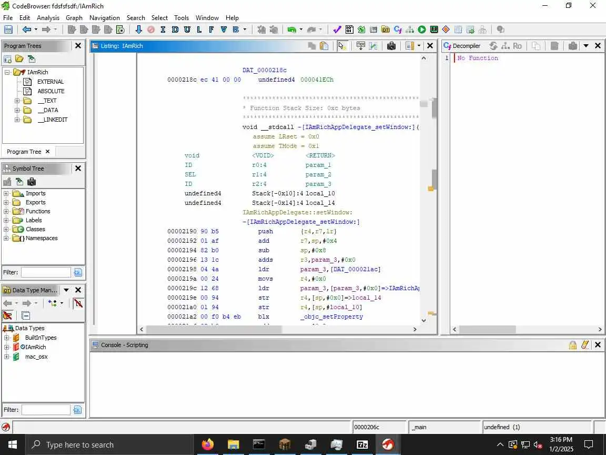Click the L (next label) toolbar icon
Image resolution: width=606 pixels, height=455 pixels.
click(x=199, y=29)
